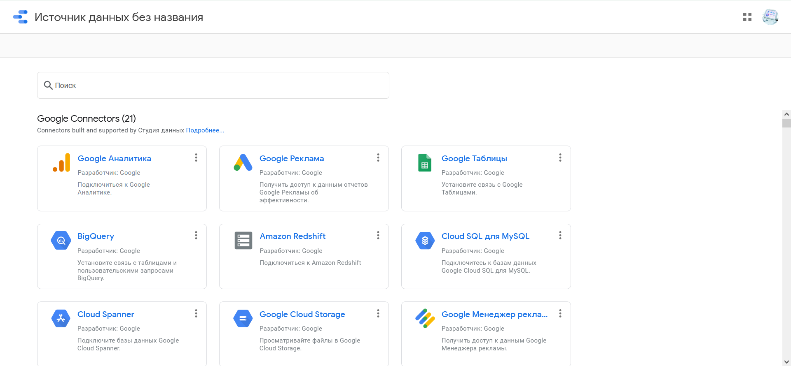Select the Google Менеджер рекла... title
Viewport: 791px width, 366px height.
[x=494, y=314]
